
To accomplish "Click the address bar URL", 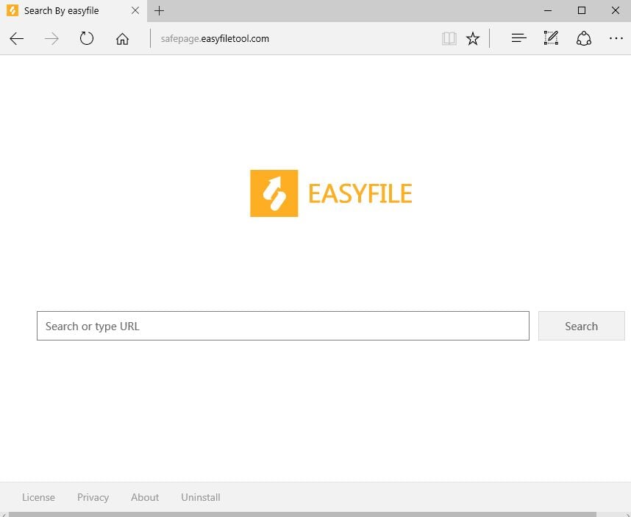I will pos(215,39).
